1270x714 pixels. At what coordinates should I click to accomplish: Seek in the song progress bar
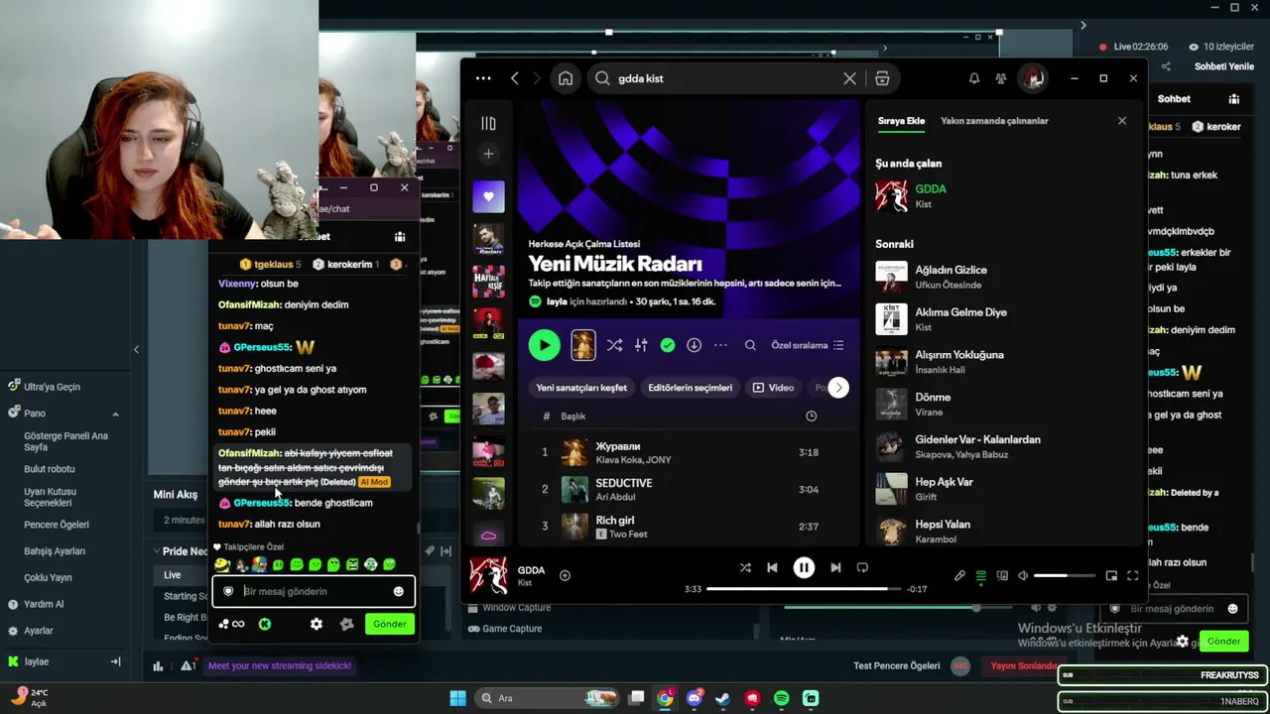804,589
